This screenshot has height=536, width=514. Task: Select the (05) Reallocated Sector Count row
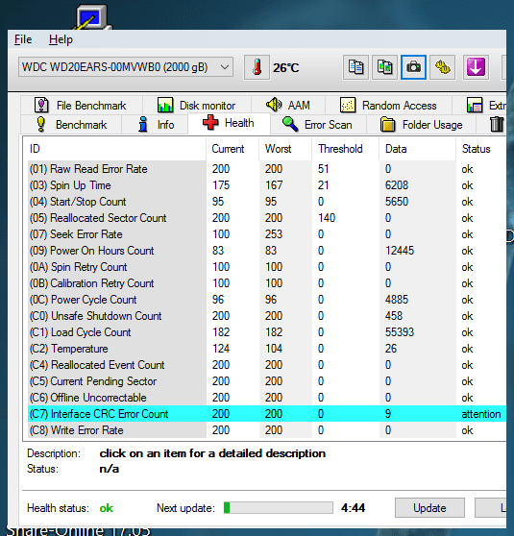coord(267,218)
